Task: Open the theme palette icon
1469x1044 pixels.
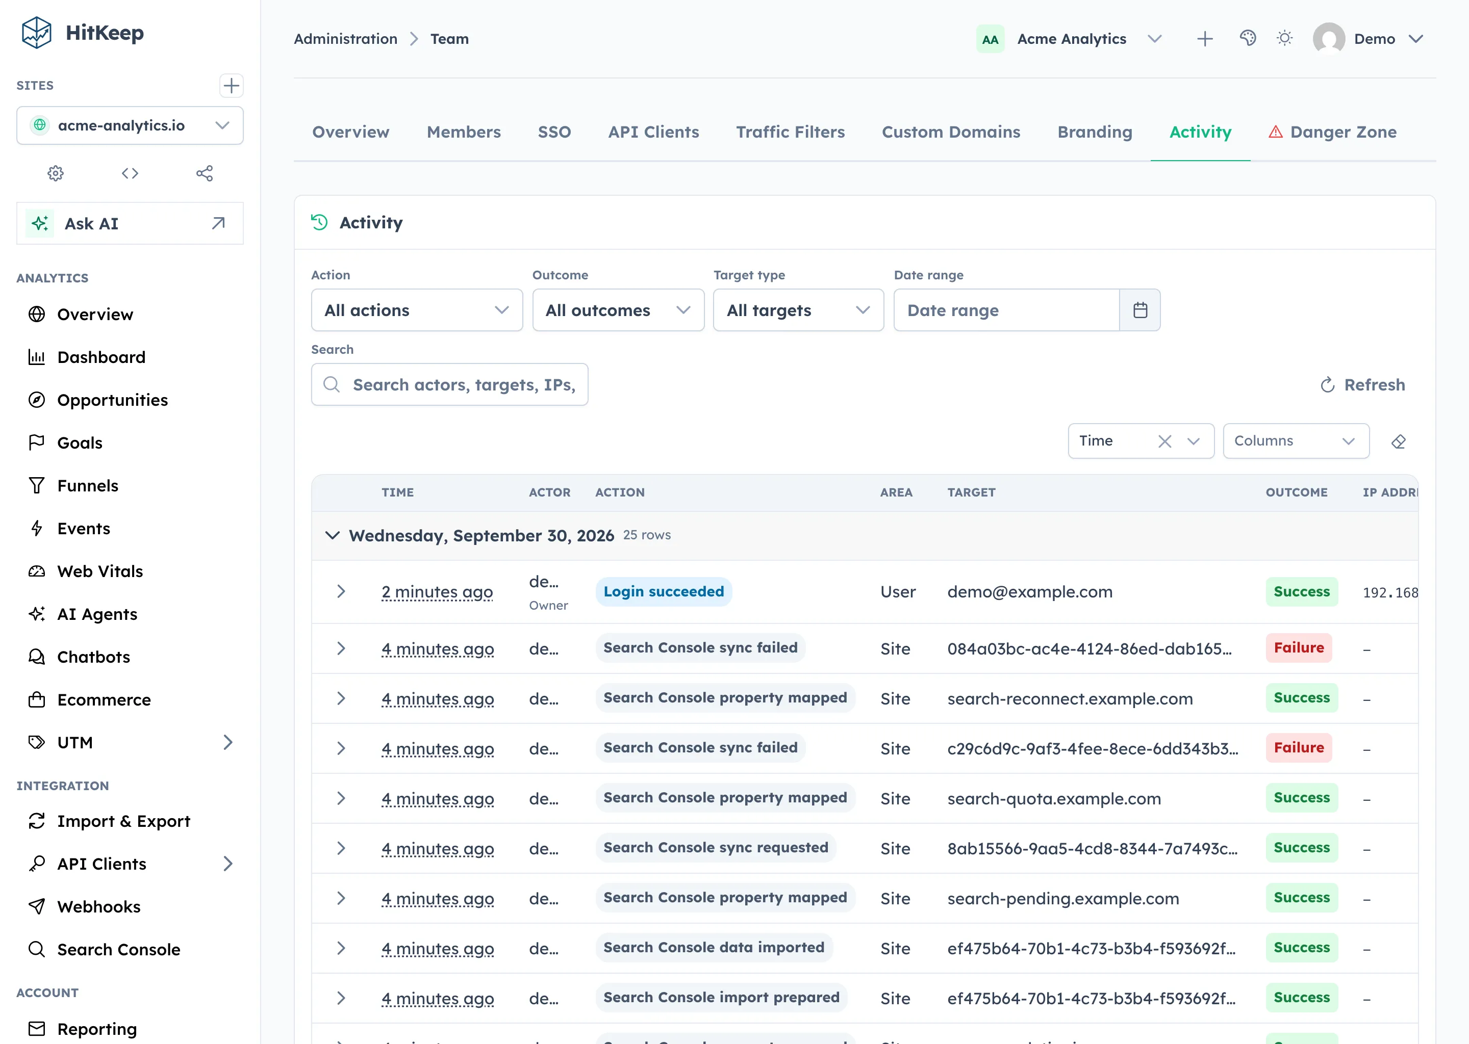Action: tap(1248, 39)
